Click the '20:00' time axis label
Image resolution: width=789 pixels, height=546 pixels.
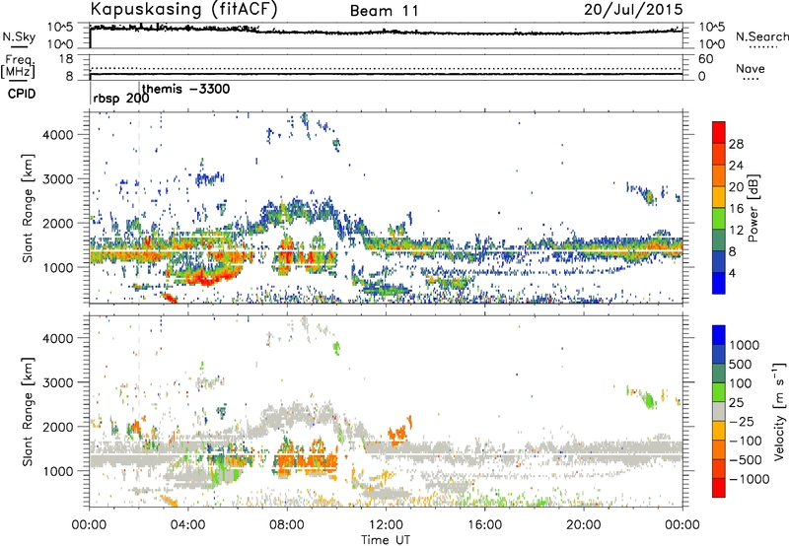584,525
